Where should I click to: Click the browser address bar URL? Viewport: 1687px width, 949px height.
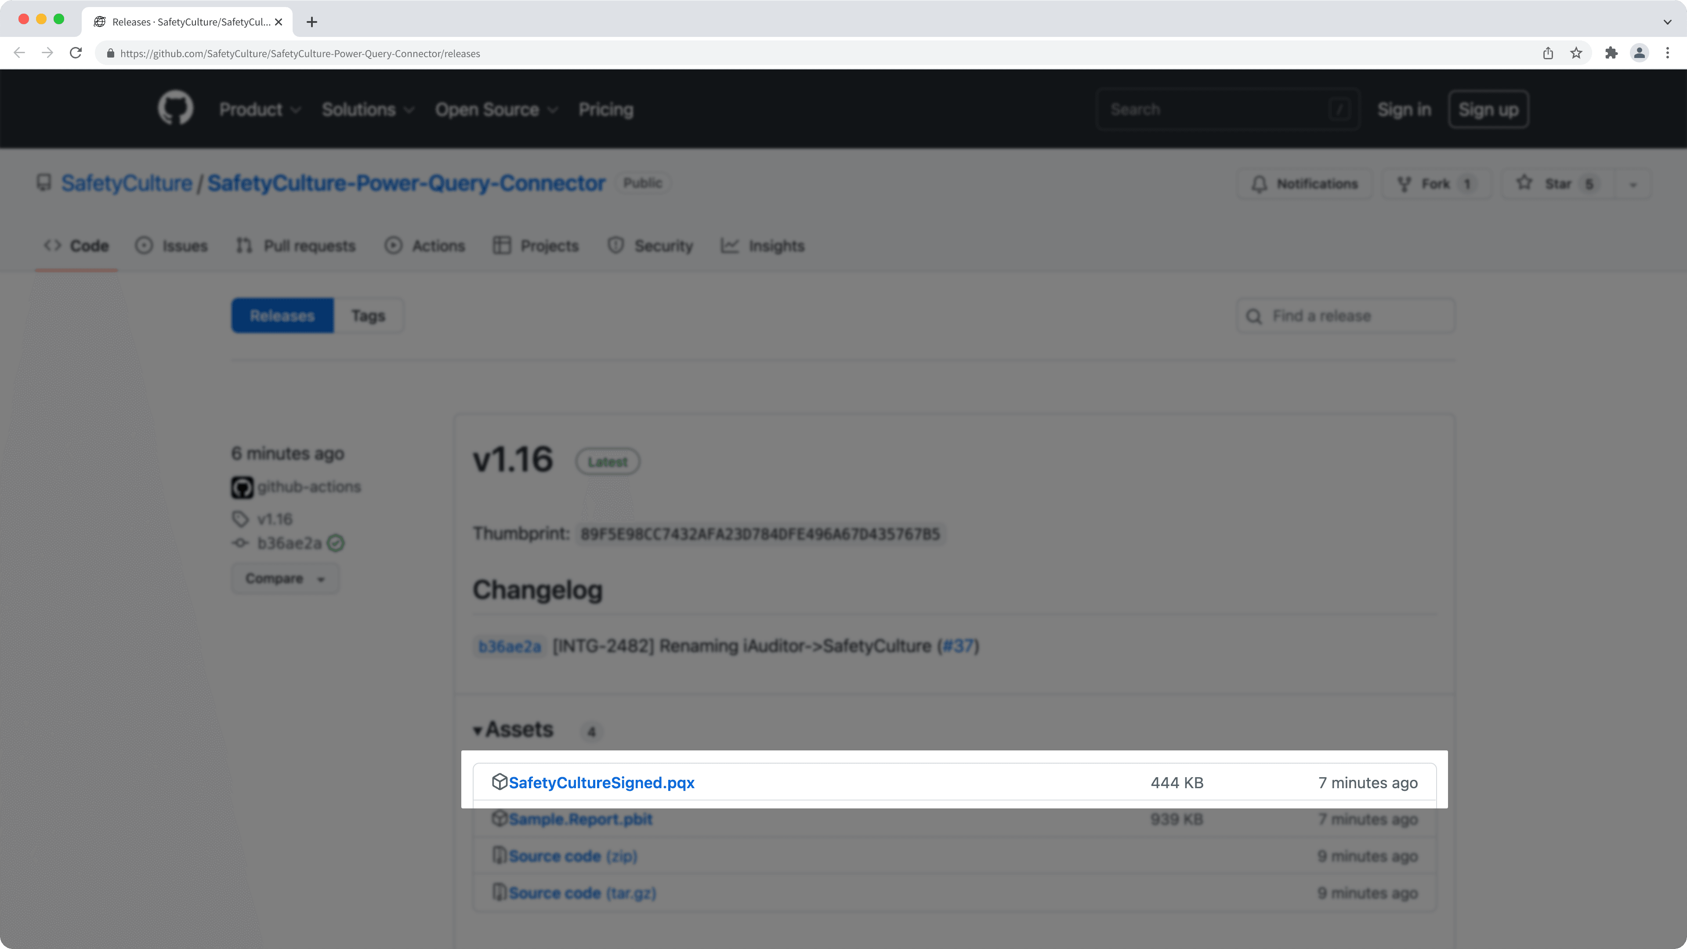300,53
